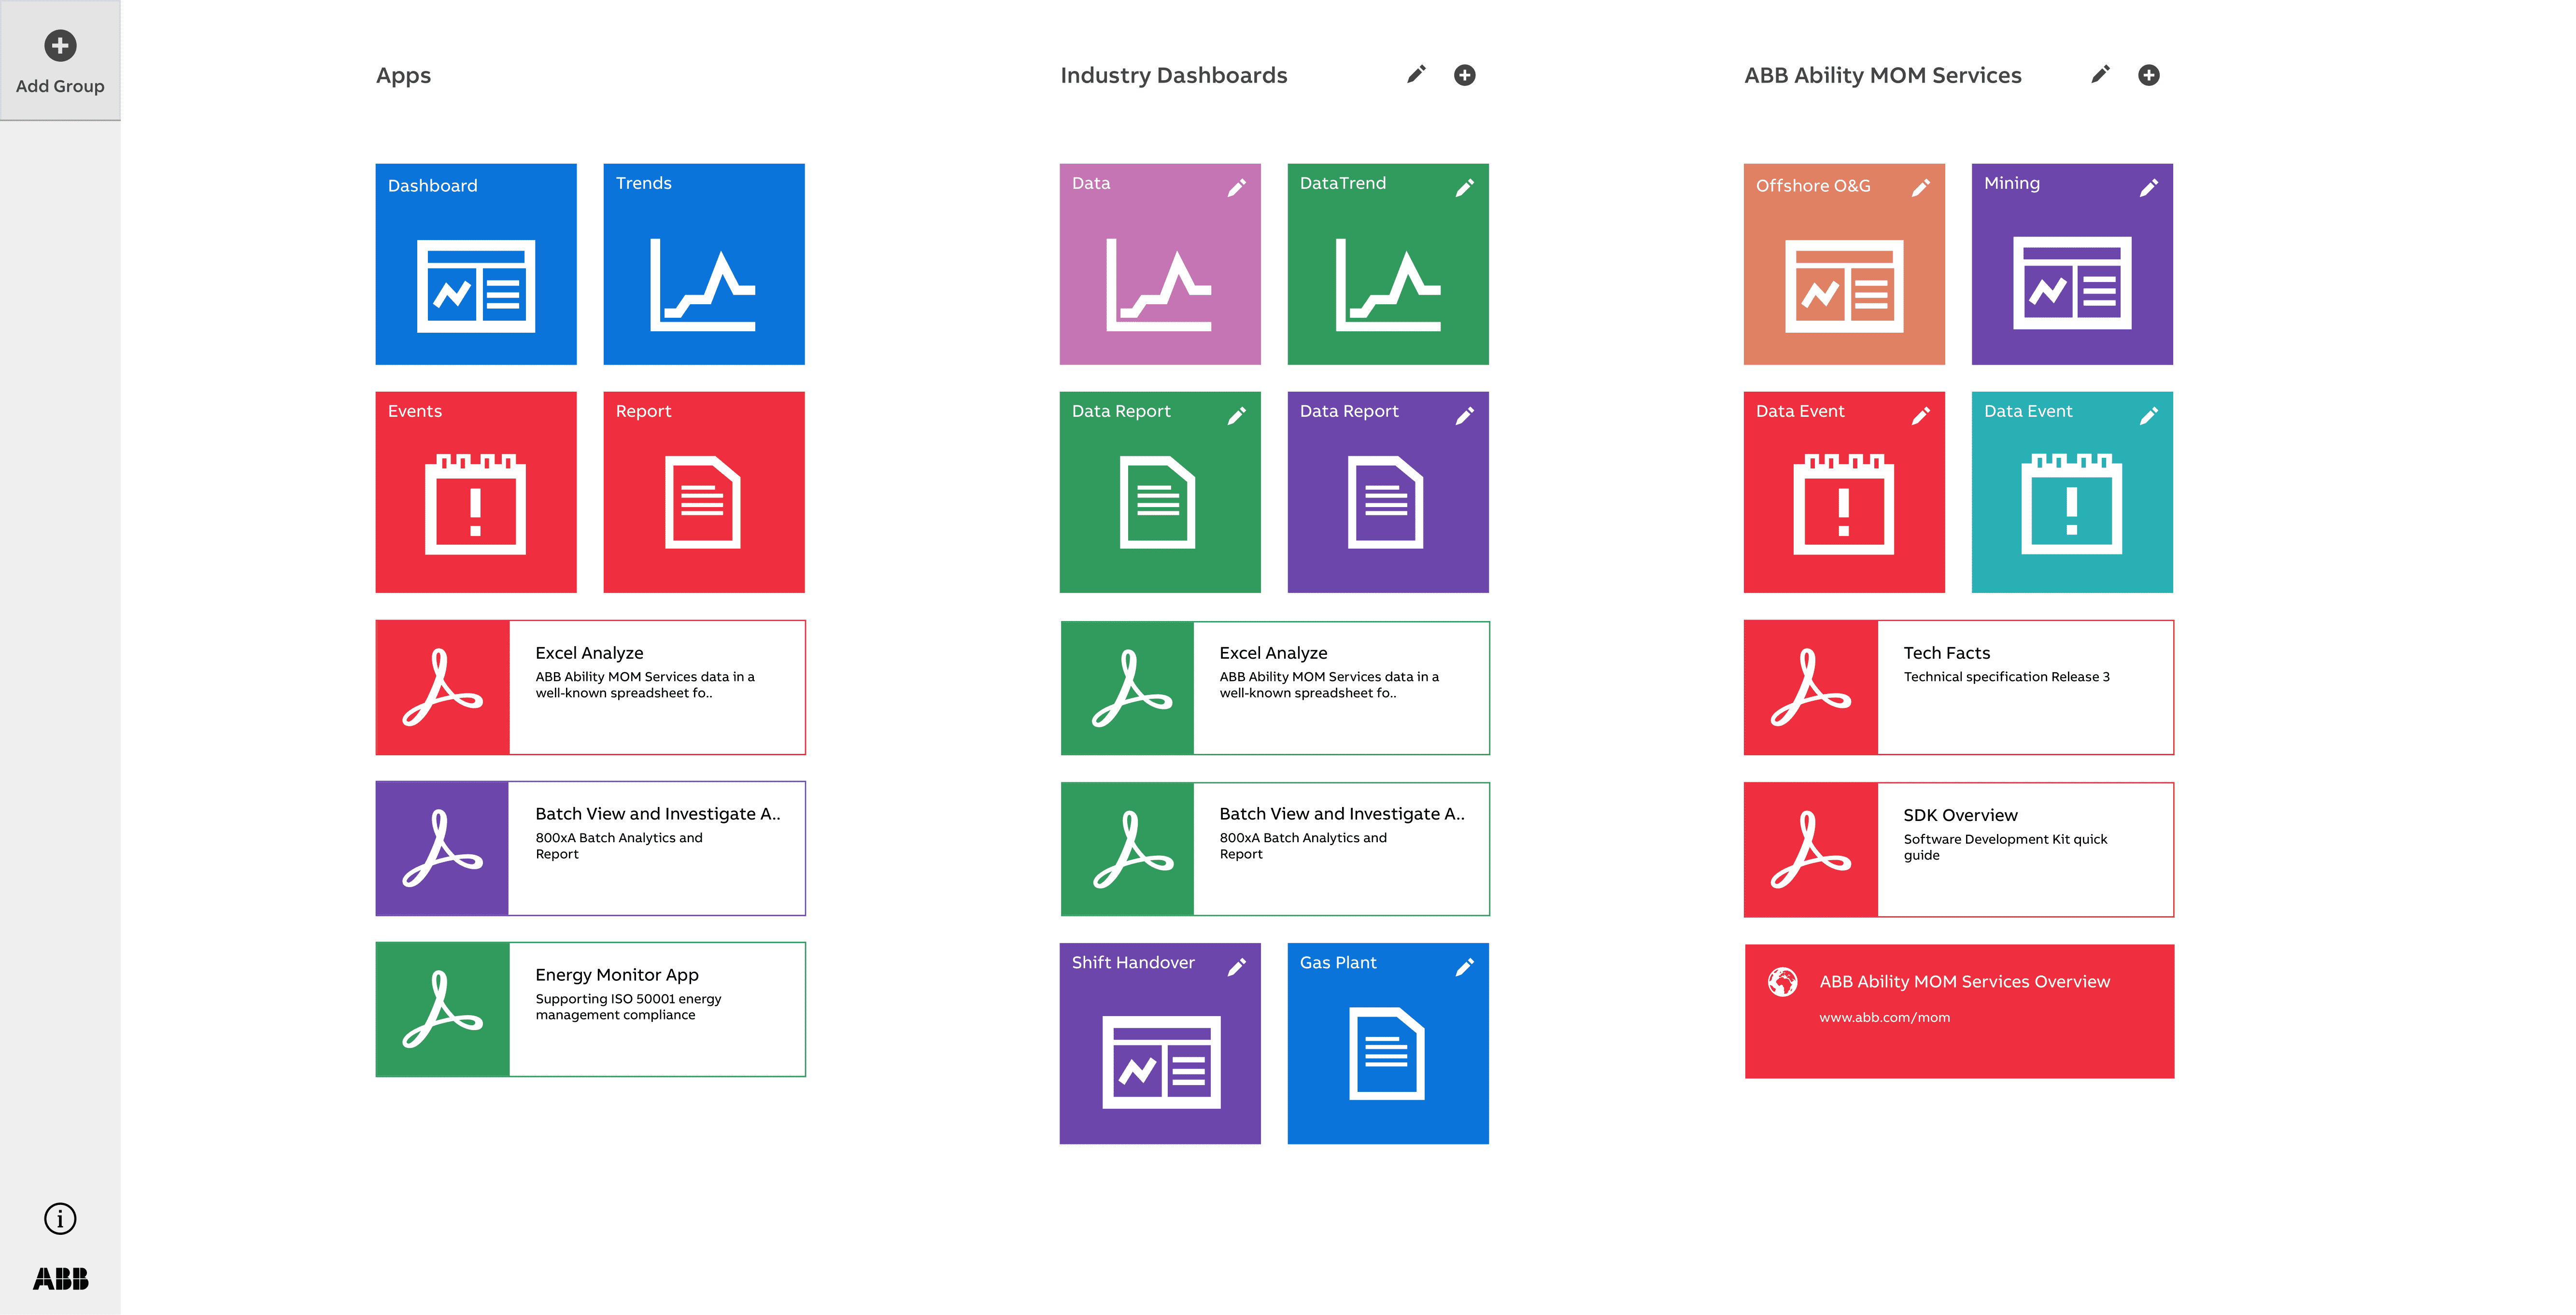
Task: Click the ABB logo
Action: point(60,1279)
